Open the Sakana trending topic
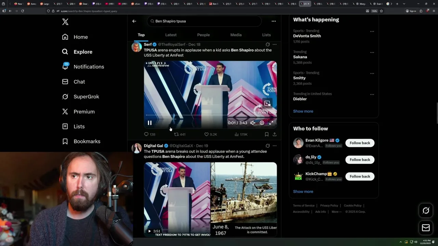This screenshot has height=246, width=438. [x=300, y=57]
